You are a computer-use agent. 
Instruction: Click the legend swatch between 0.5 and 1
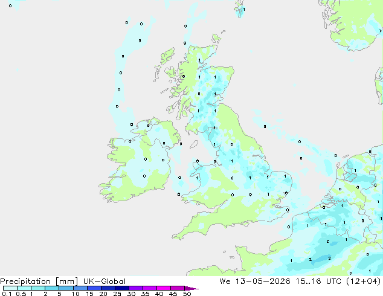[x=24, y=288]
